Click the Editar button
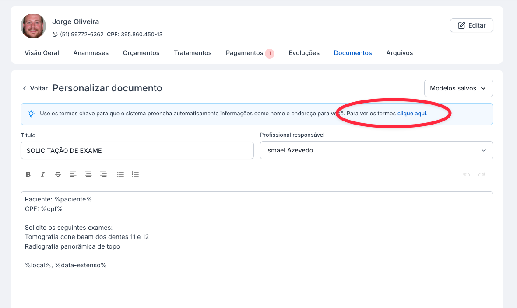 pyautogui.click(x=471, y=25)
